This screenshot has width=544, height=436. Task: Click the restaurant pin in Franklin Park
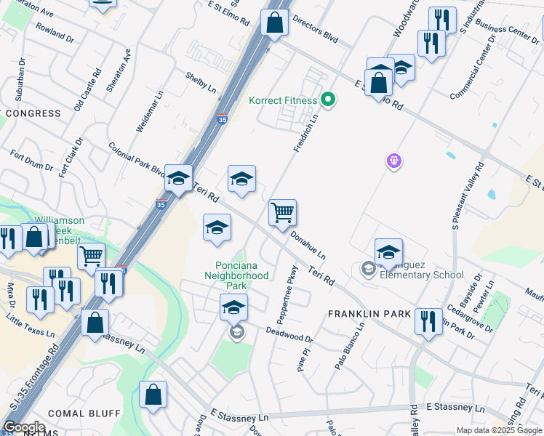(x=428, y=320)
